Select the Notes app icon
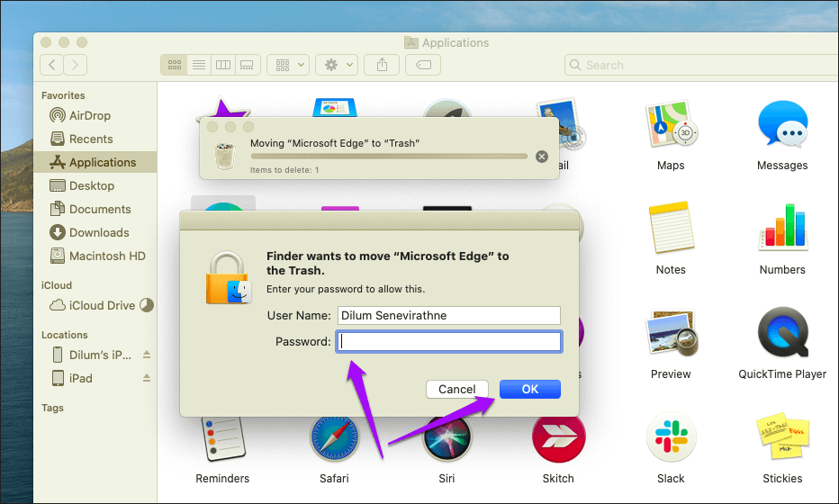This screenshot has height=504, width=839. click(671, 227)
